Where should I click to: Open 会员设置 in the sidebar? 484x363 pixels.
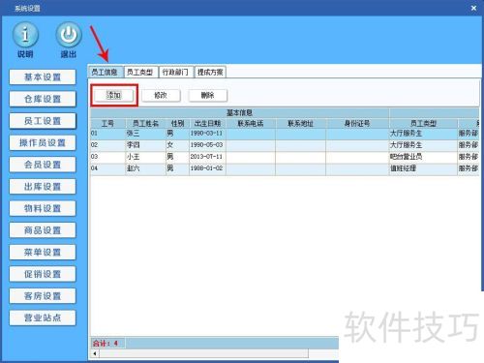pyautogui.click(x=43, y=165)
